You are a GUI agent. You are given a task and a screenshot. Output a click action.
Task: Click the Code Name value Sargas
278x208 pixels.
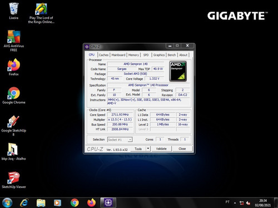coord(122,69)
